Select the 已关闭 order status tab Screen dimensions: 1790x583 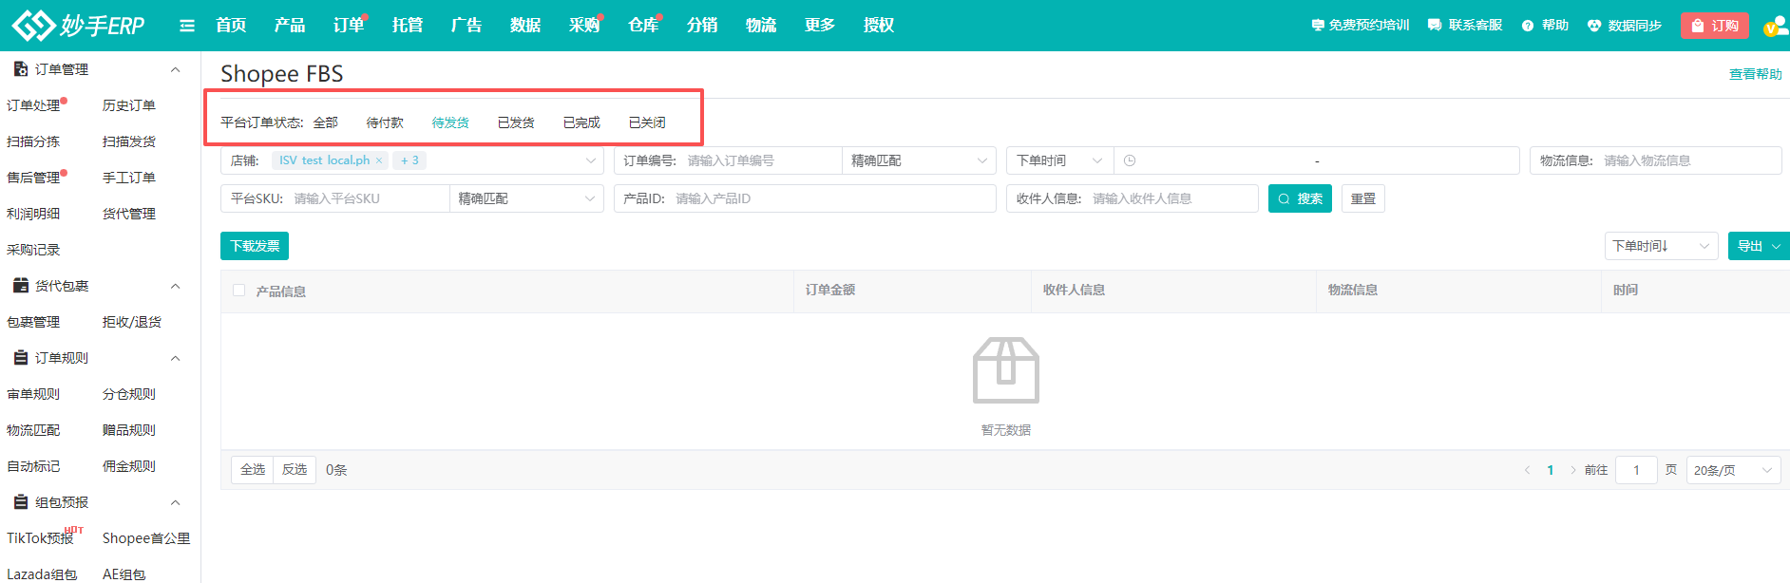tap(647, 122)
